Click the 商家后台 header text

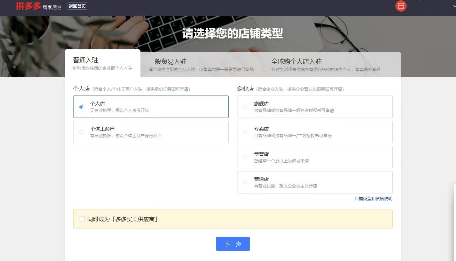(x=52, y=7)
